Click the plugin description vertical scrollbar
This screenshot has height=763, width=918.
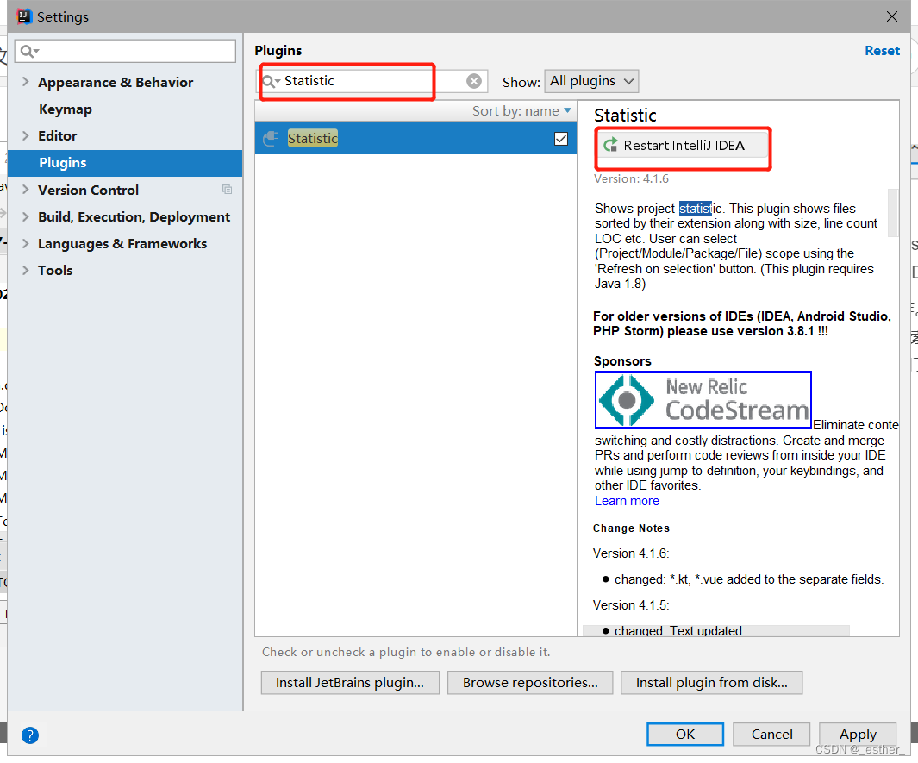coord(893,213)
